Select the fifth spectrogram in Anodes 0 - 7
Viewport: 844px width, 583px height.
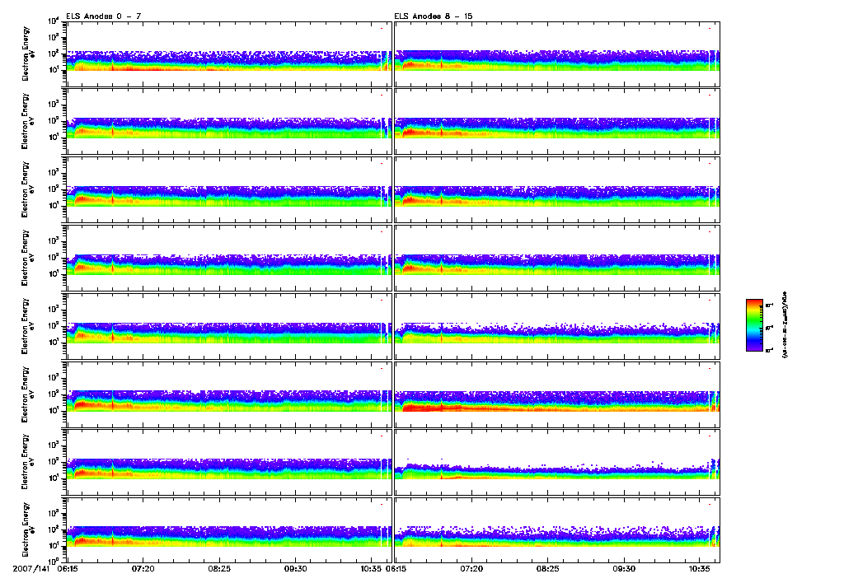click(229, 326)
